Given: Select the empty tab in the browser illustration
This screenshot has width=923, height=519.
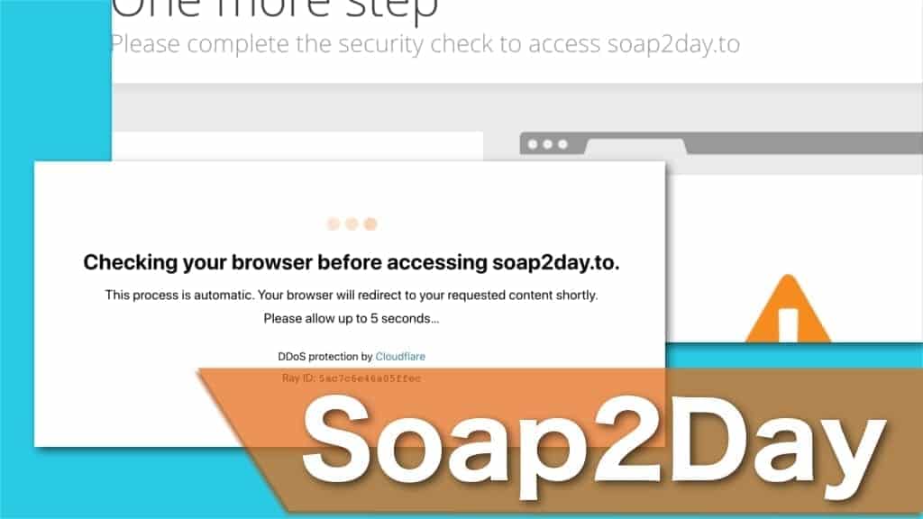Looking at the screenshot, I should point(635,147).
